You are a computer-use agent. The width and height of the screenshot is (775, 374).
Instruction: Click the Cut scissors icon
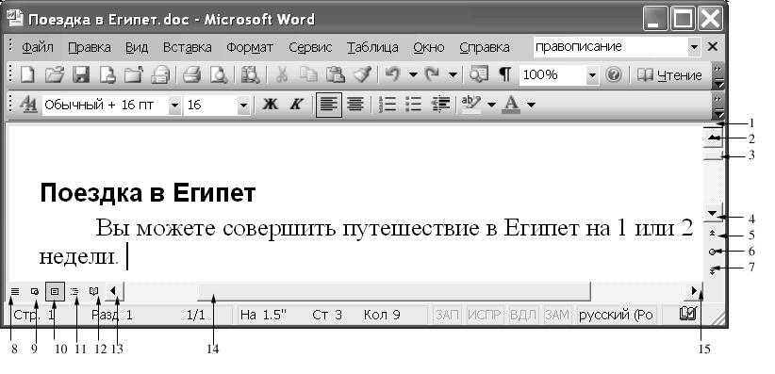click(282, 75)
